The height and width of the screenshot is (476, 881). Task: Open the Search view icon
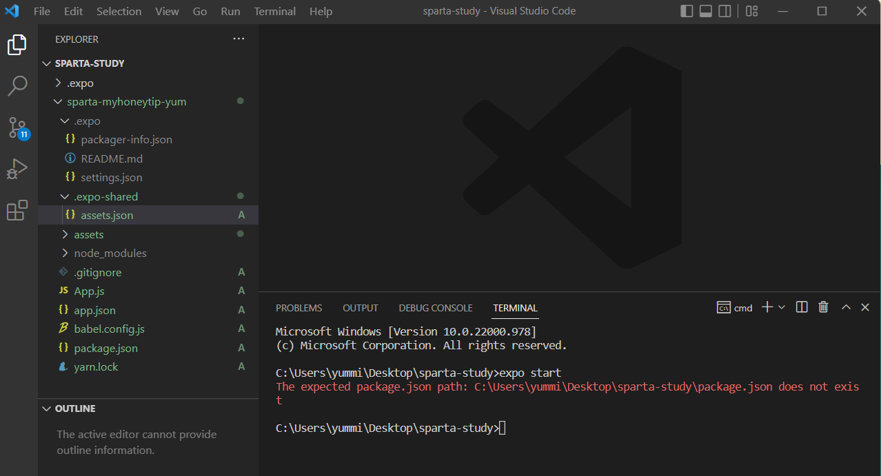point(17,86)
